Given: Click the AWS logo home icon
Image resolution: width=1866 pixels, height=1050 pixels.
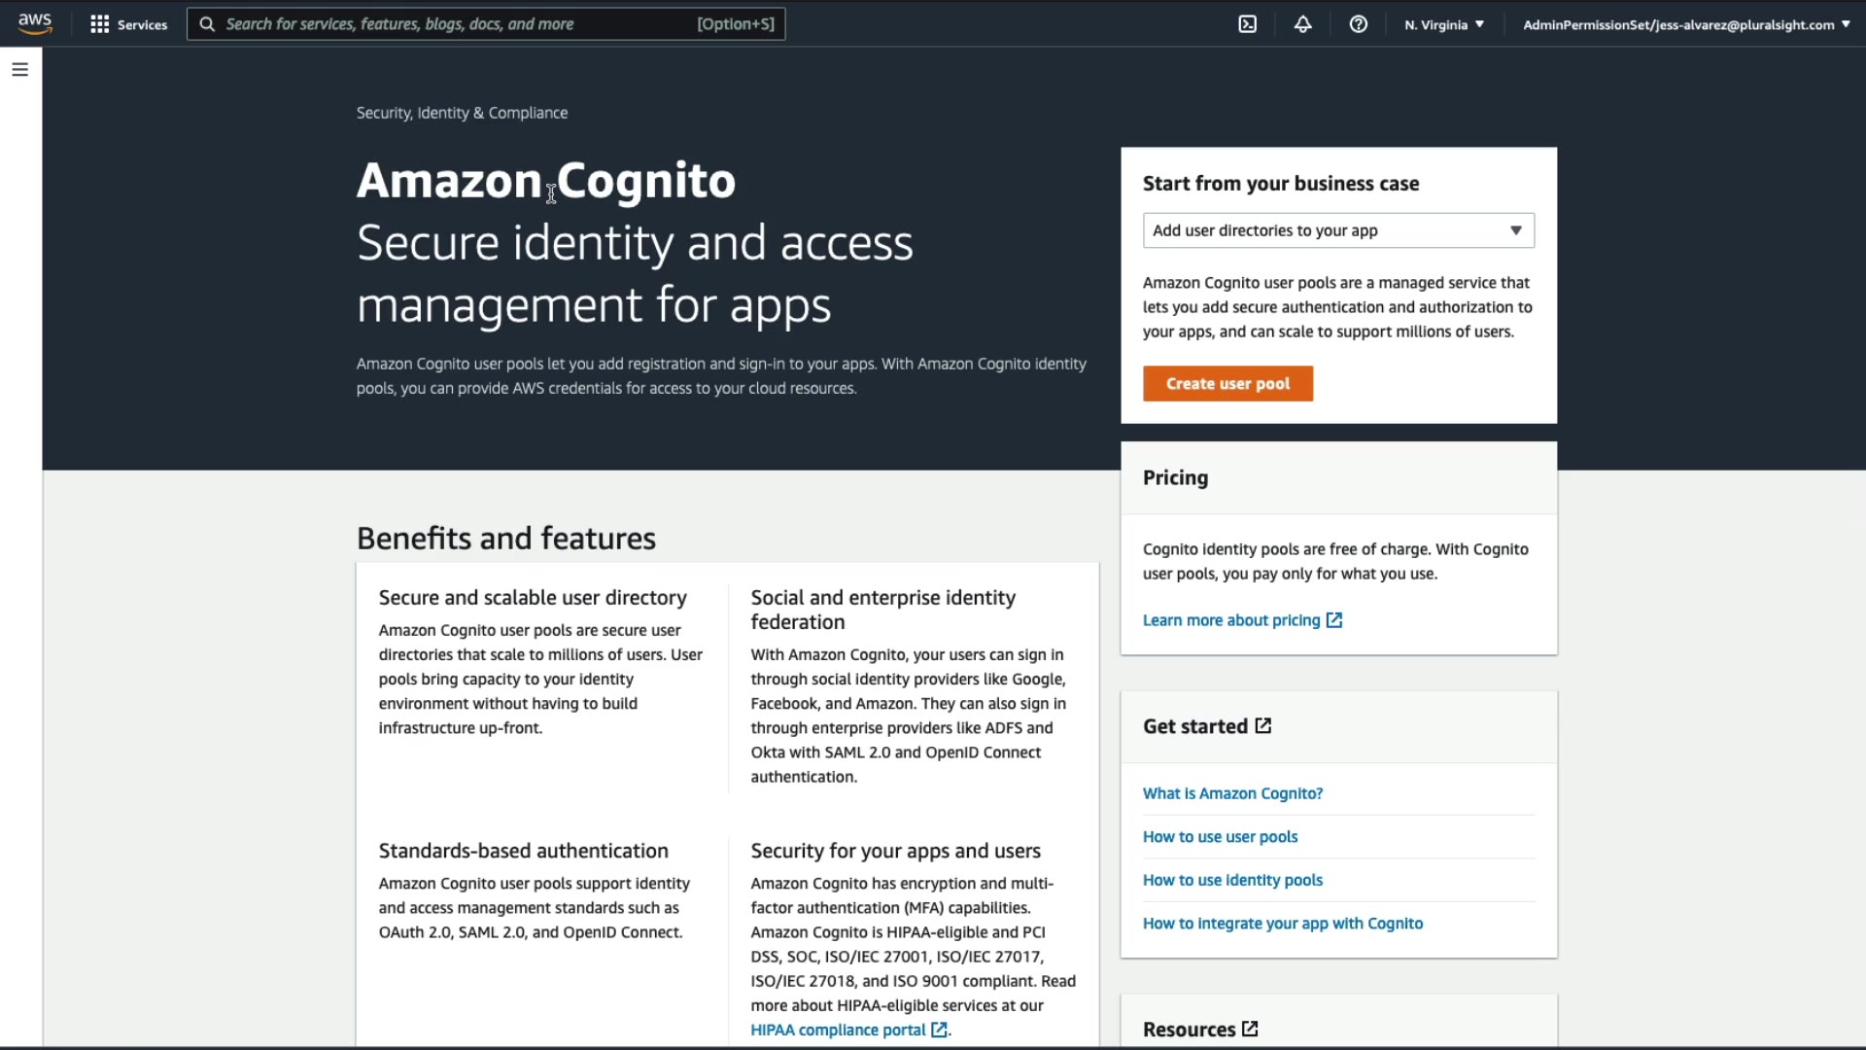Looking at the screenshot, I should (35, 23).
